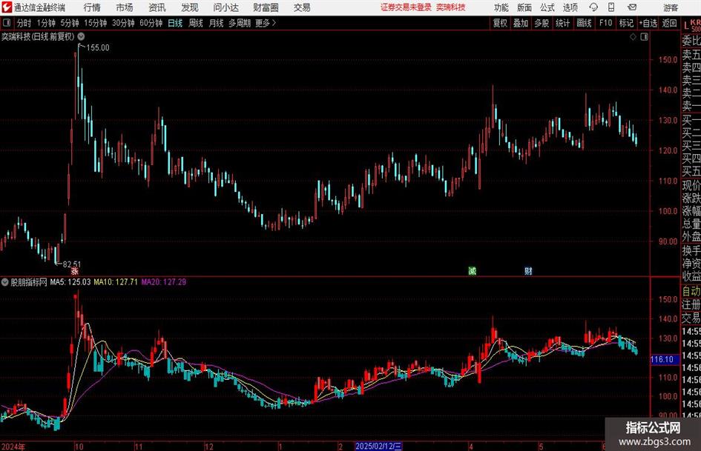Viewport: 701px width, 451px height.
Task: Click the MA10: 127.71 indicator value
Action: coord(116,282)
